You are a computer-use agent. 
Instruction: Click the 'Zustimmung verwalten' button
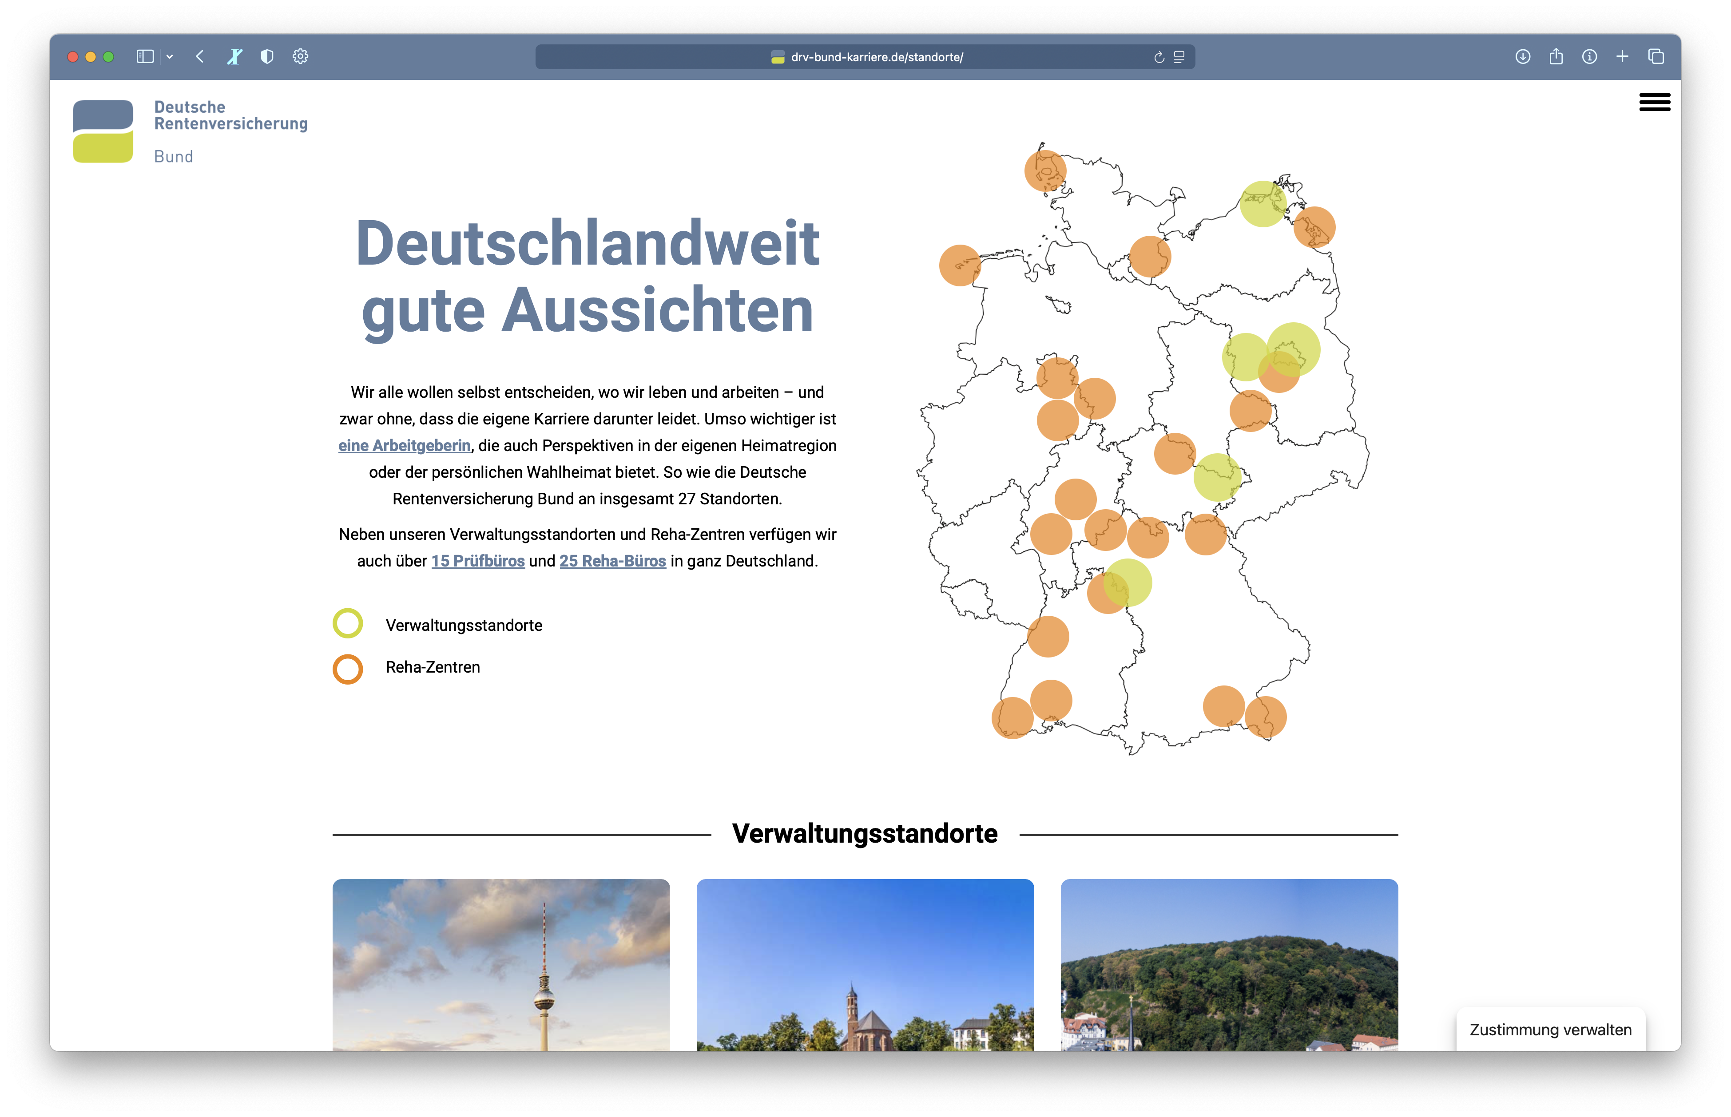pos(1550,1029)
